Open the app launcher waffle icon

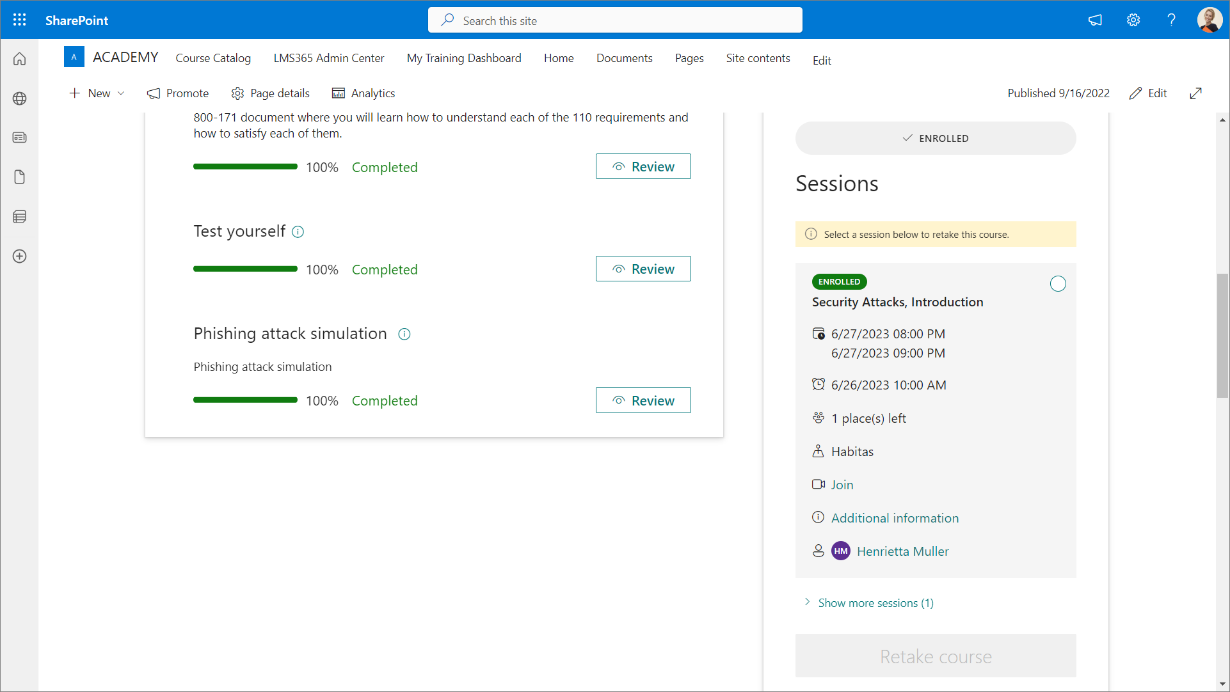point(19,20)
